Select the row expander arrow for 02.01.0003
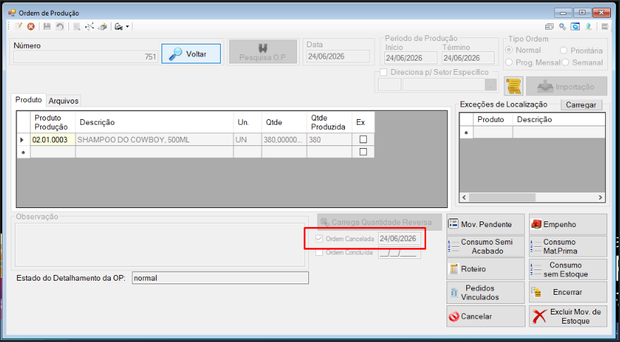The height and width of the screenshot is (342, 620). (23, 140)
